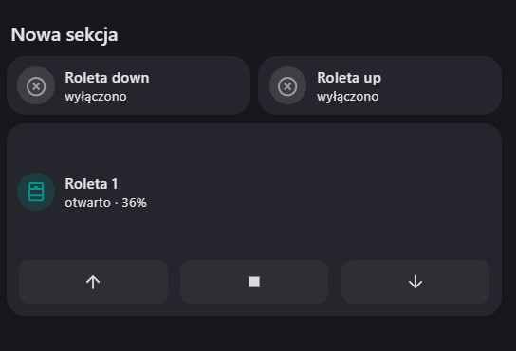Click wyłączono status under Roleta up

point(347,97)
